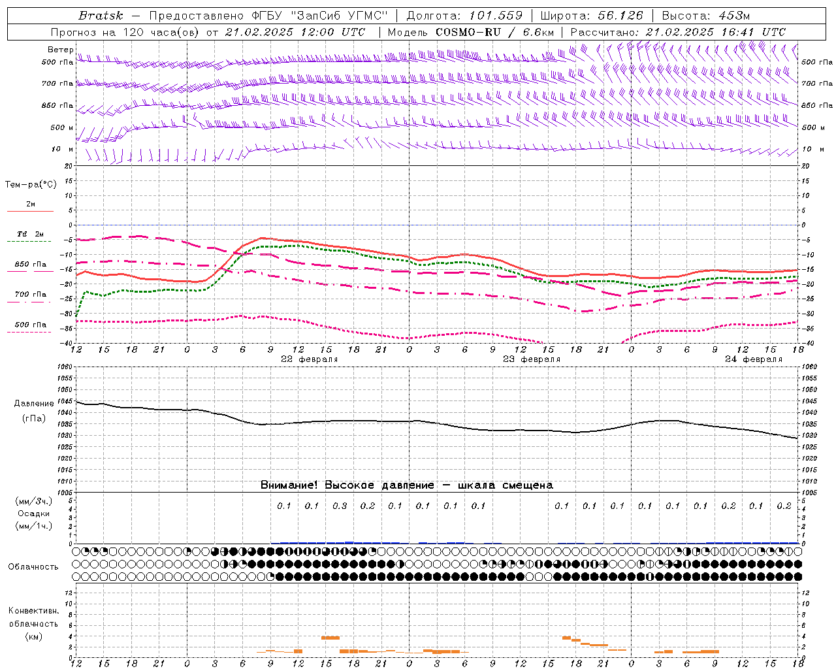The width and height of the screenshot is (836, 669).
Task: Click the Осадки precipitation label
Action: point(34,514)
